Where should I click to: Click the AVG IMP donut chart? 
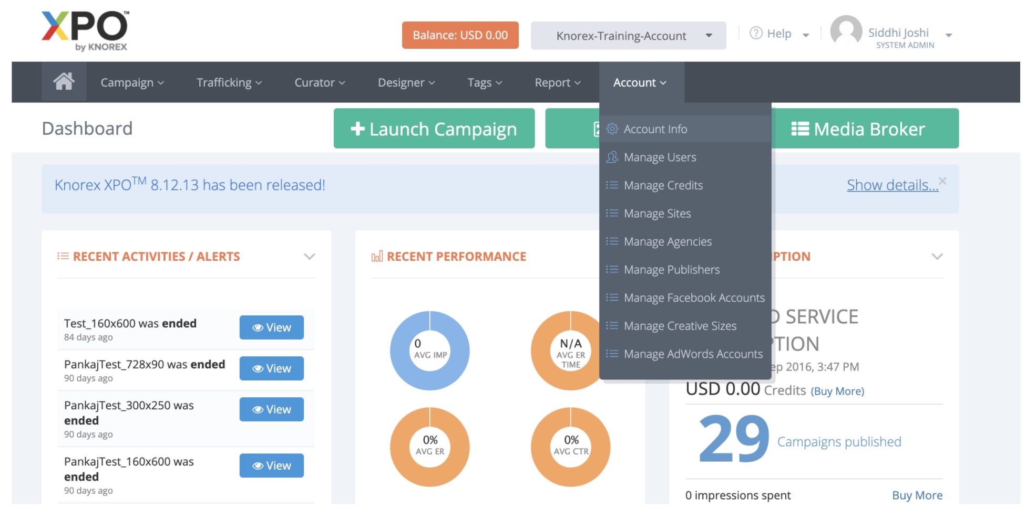tap(430, 351)
